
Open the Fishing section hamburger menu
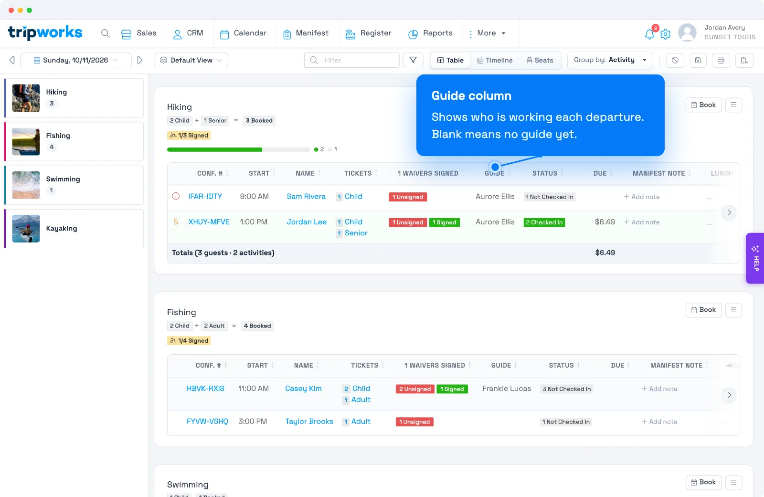[733, 310]
